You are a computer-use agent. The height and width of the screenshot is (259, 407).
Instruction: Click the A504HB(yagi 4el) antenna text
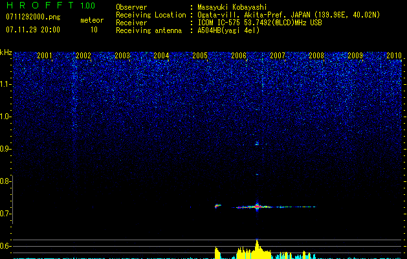click(228, 30)
